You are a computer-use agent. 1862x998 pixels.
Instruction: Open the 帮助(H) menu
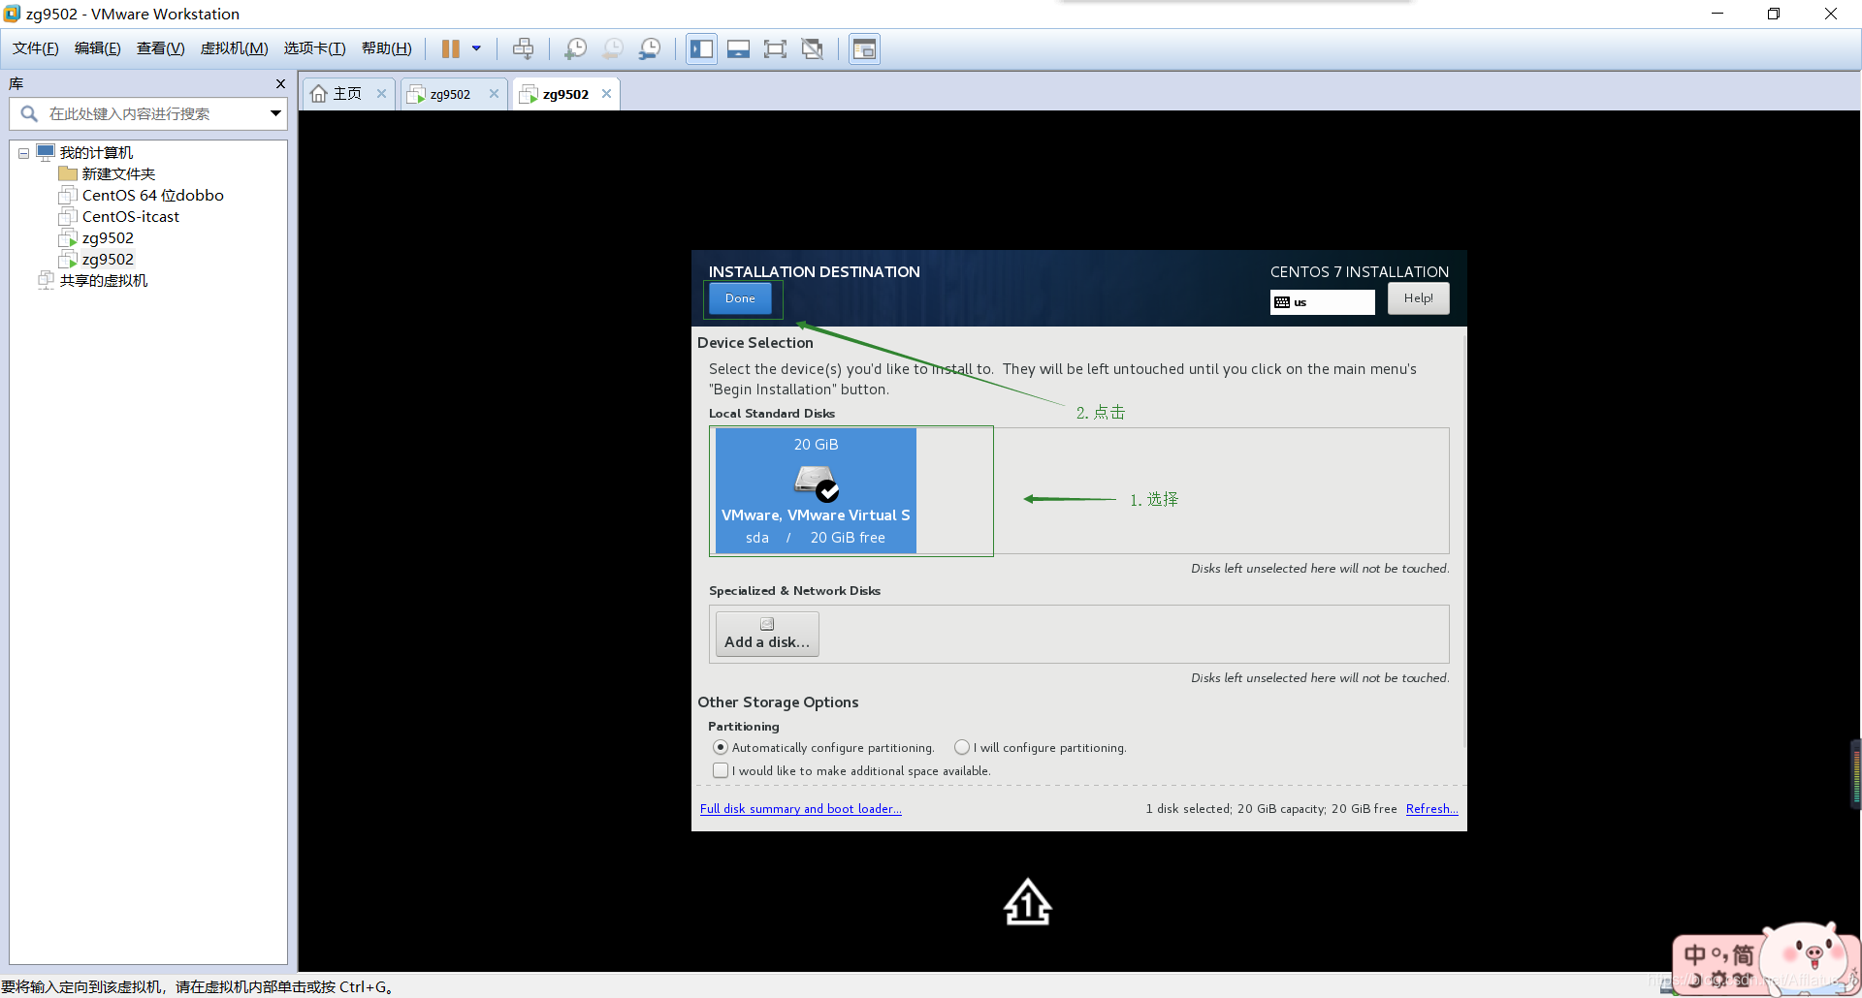click(386, 48)
